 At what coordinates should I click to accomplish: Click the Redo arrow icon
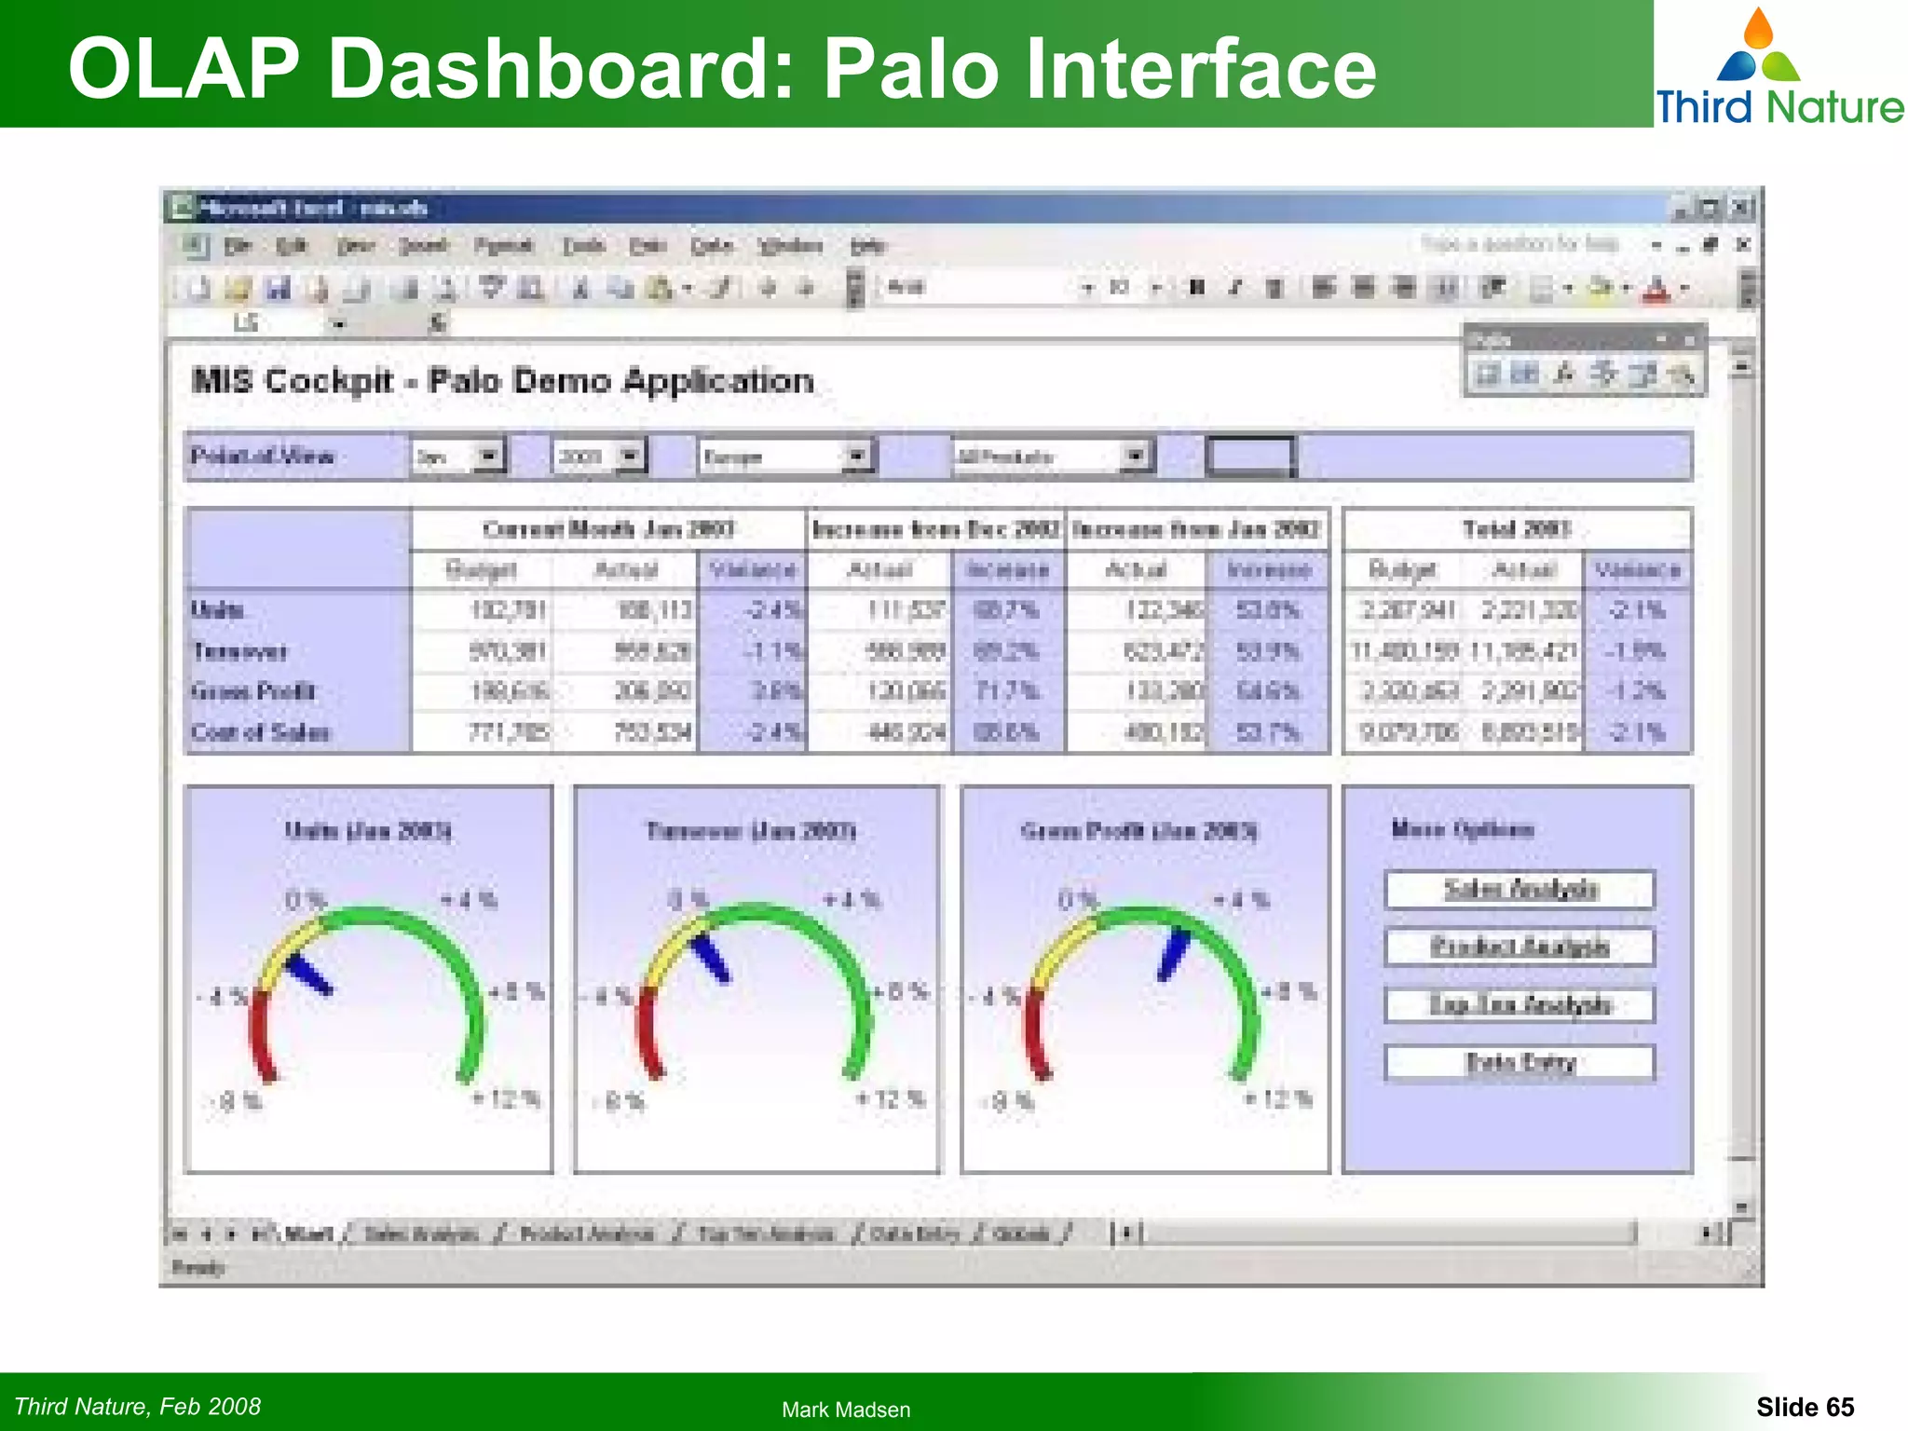[x=808, y=289]
